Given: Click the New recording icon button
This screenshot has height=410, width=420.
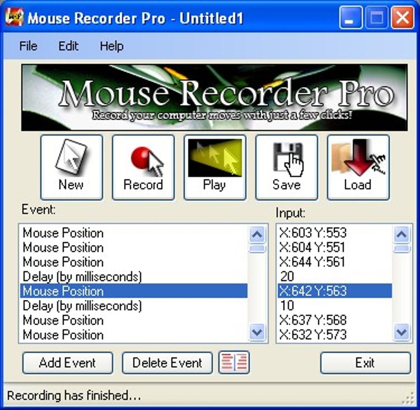Looking at the screenshot, I should [x=72, y=168].
